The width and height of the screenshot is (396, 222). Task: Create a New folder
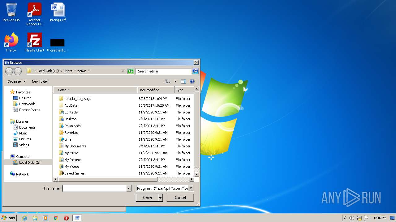(x=40, y=81)
